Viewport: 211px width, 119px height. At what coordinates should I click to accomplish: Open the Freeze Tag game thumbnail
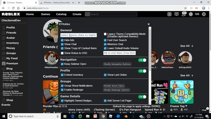[x=182, y=92]
